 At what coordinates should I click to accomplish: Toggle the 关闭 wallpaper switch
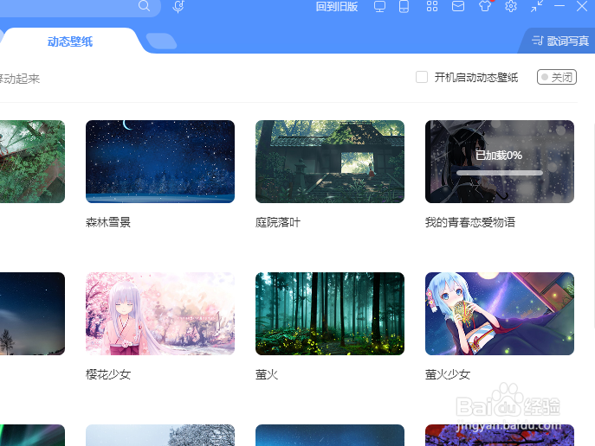(557, 77)
